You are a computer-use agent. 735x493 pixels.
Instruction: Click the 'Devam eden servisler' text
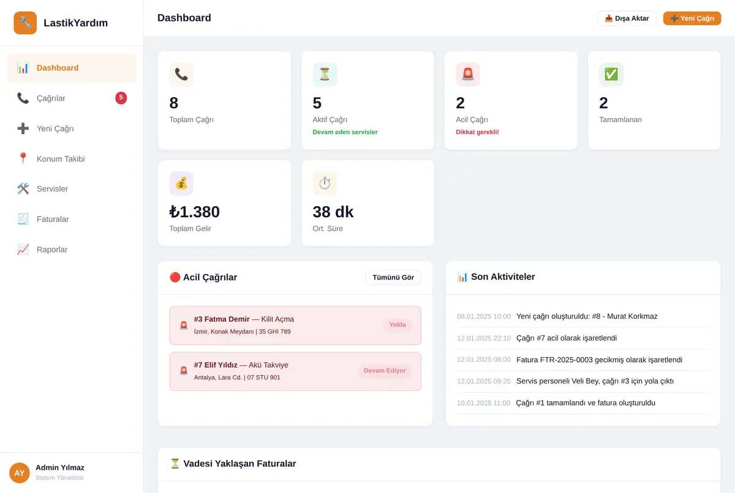pos(345,132)
